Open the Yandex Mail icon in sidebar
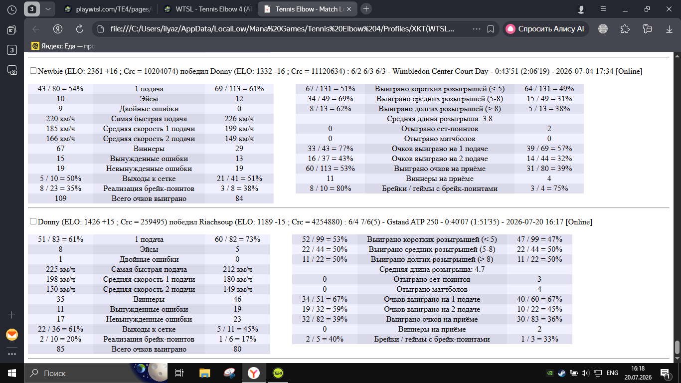 [x=12, y=335]
